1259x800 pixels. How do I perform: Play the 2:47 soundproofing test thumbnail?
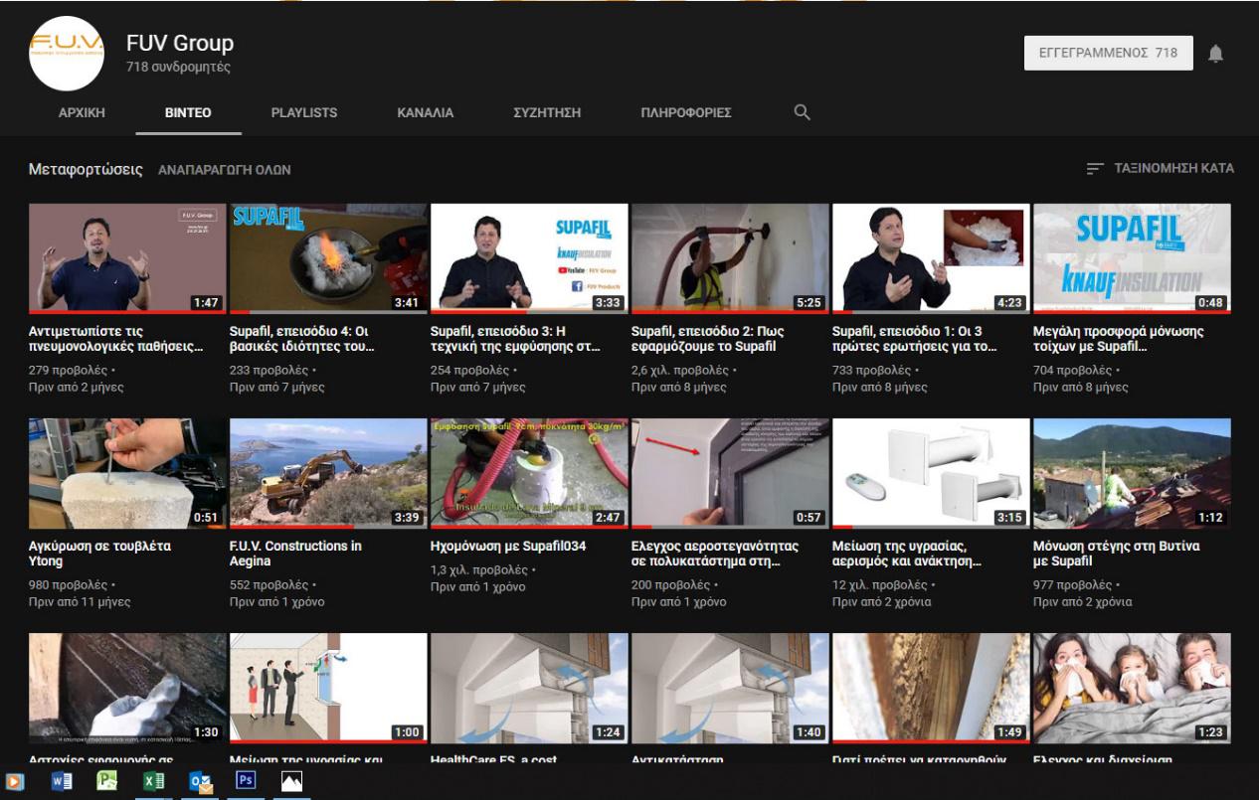click(529, 473)
